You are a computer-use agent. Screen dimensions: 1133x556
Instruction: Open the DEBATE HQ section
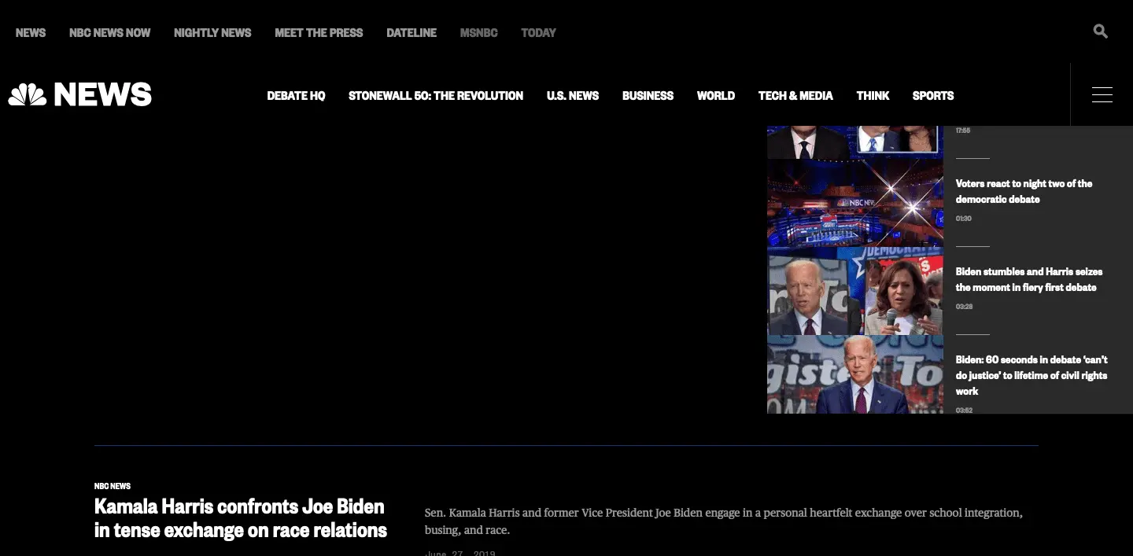(296, 95)
